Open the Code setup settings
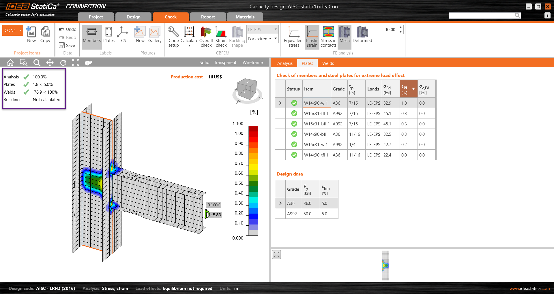The image size is (554, 294). (173, 37)
